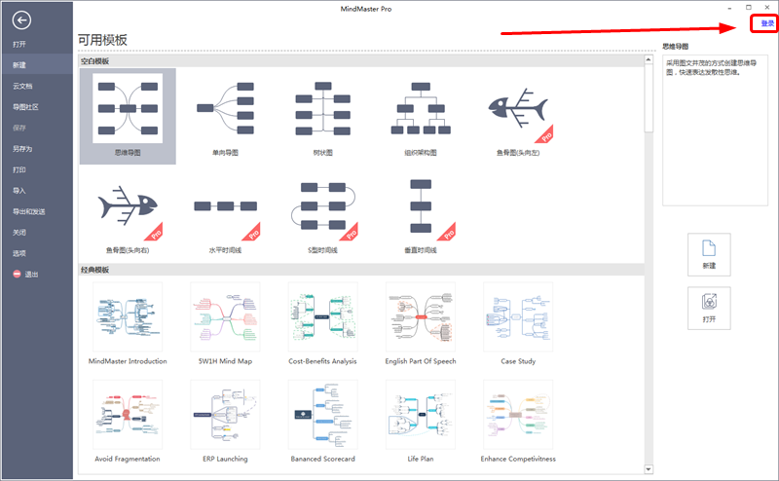Click the 经典模板 section header
The width and height of the screenshot is (779, 481).
[x=361, y=270]
